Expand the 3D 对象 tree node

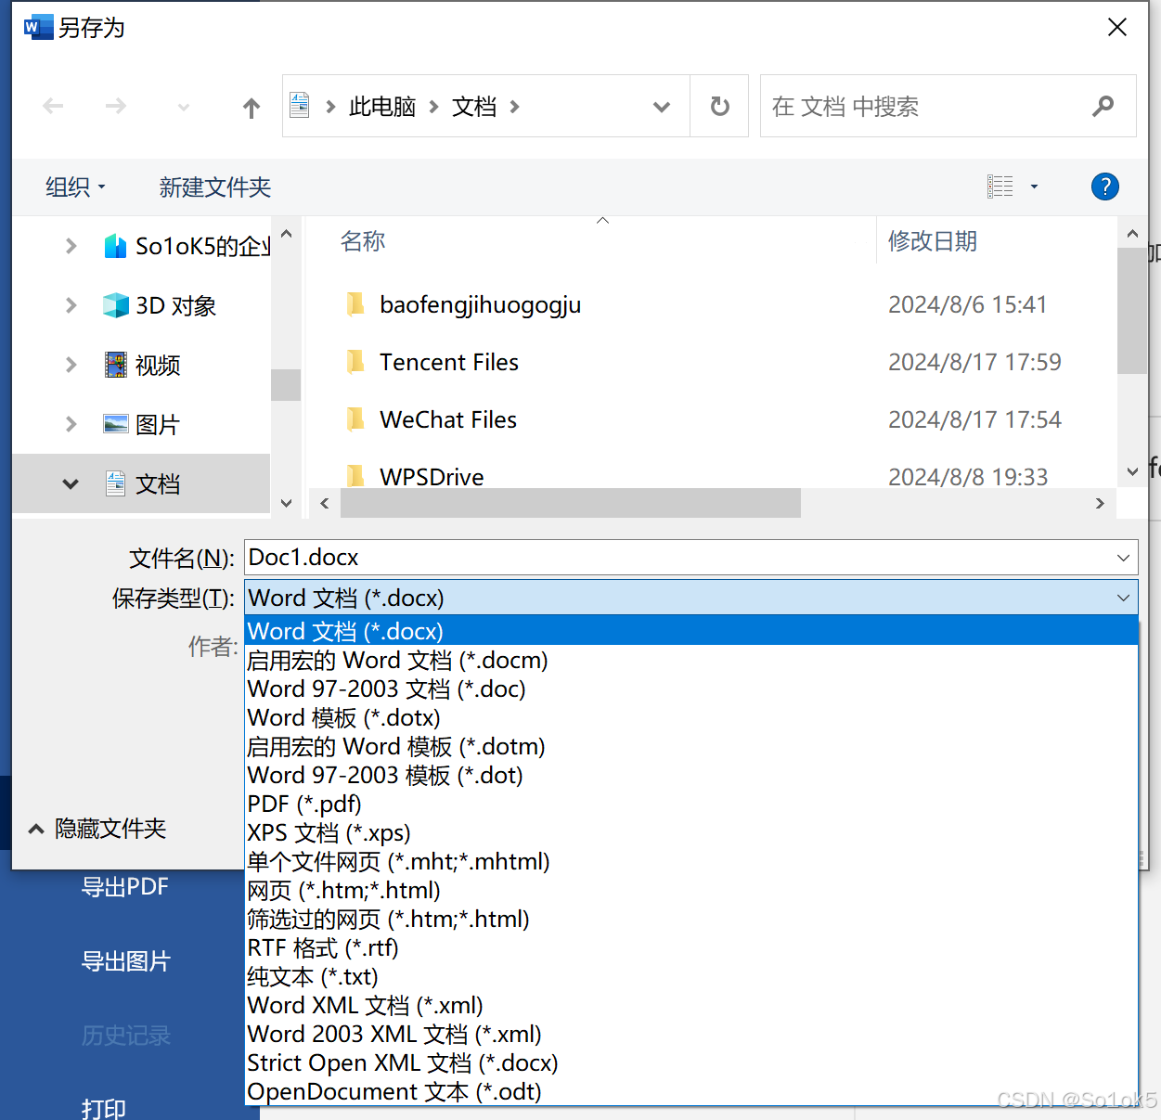(71, 305)
